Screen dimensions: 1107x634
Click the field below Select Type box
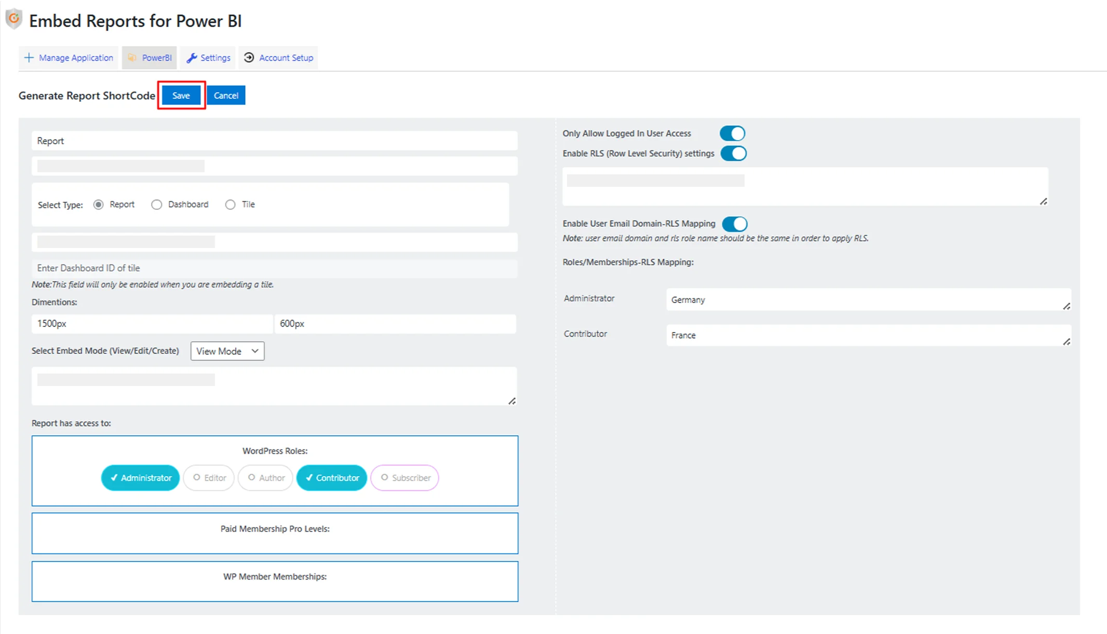275,242
